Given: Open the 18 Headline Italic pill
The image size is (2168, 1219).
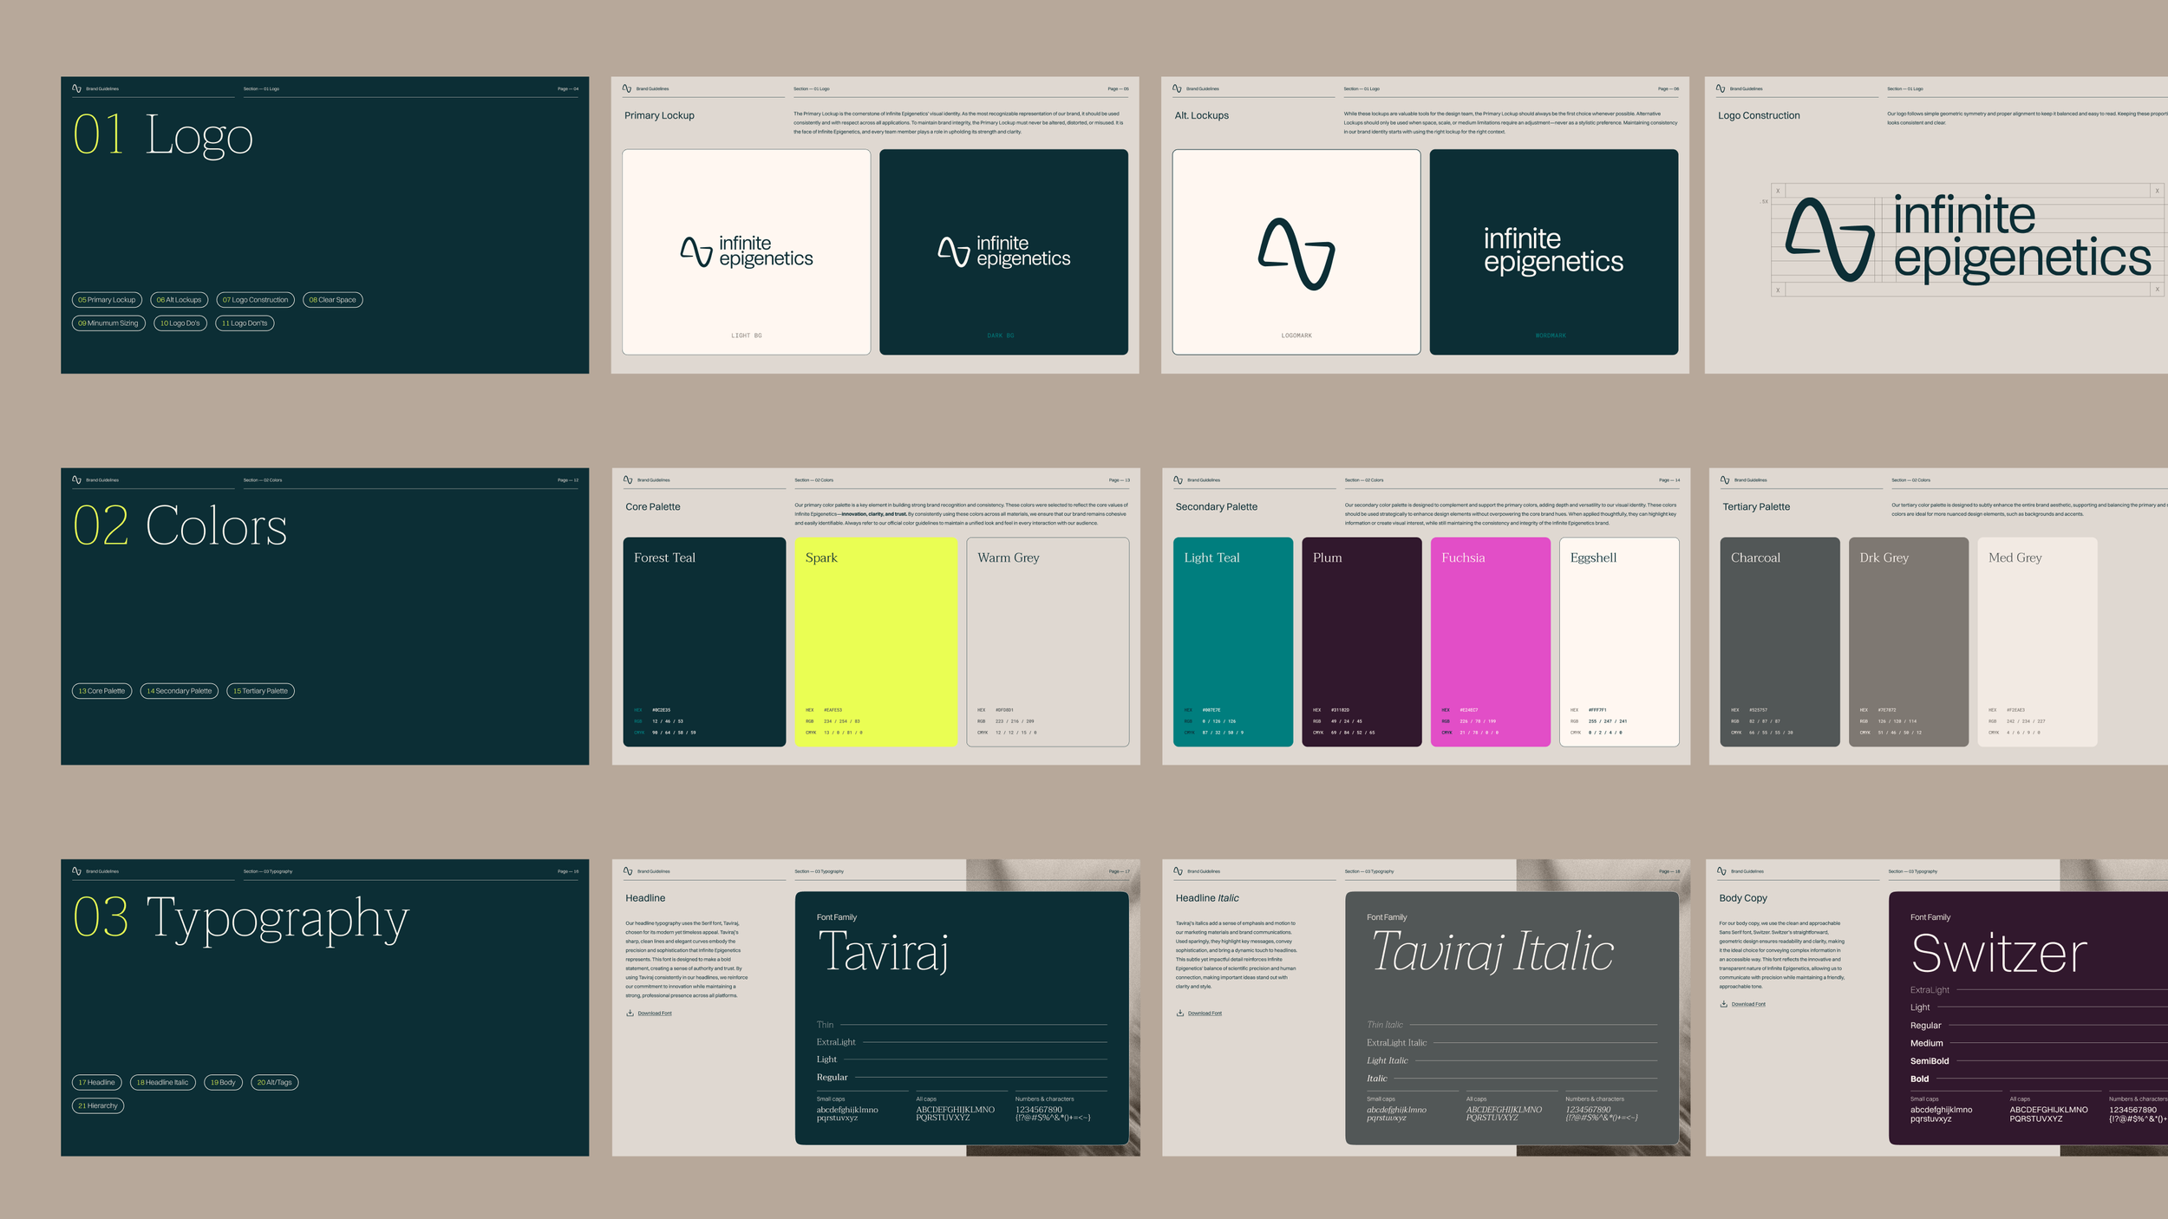Looking at the screenshot, I should point(162,1082).
